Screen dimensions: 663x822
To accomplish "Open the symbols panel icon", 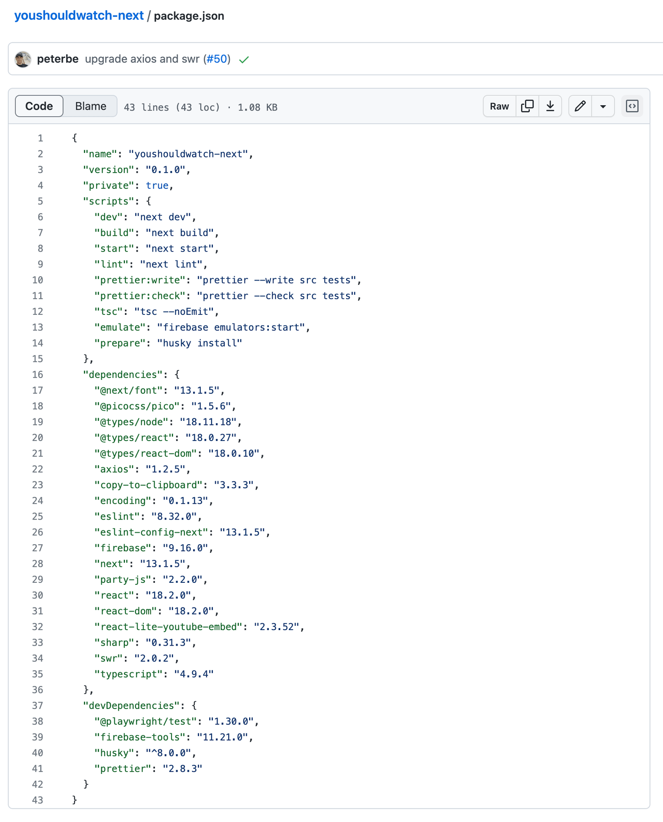I will 632,106.
